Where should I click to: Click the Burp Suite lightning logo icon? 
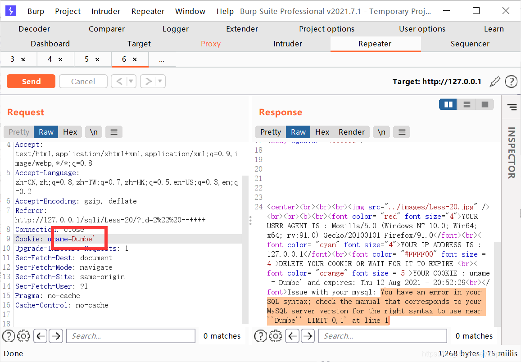(11, 11)
